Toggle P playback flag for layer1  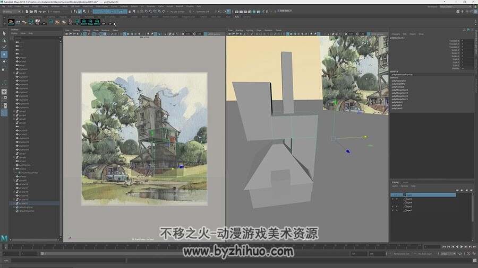coord(397,210)
